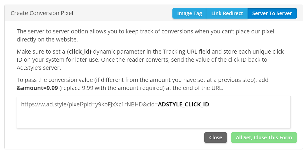Viewport: 307px width, 153px height.
Task: Open the Link Redirect tab
Action: pyautogui.click(x=227, y=13)
